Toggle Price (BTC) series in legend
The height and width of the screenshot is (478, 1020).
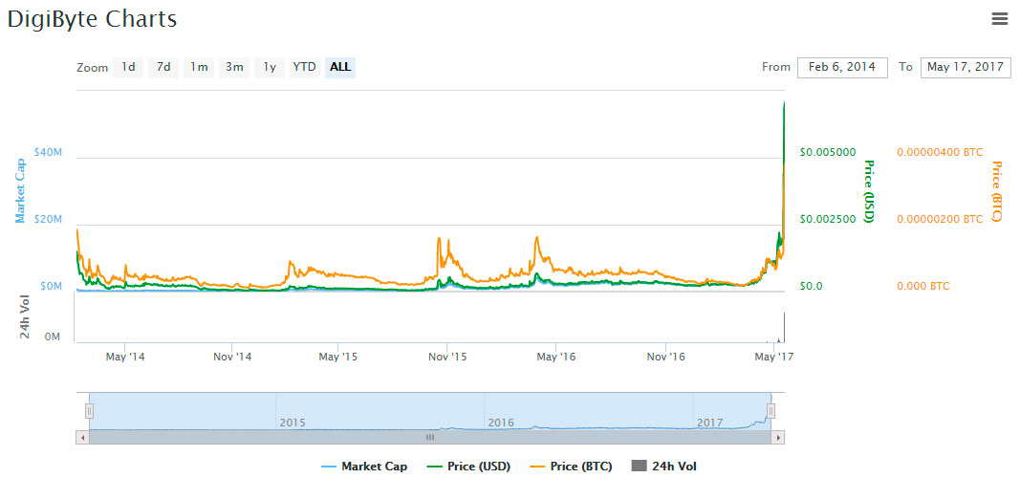(571, 467)
